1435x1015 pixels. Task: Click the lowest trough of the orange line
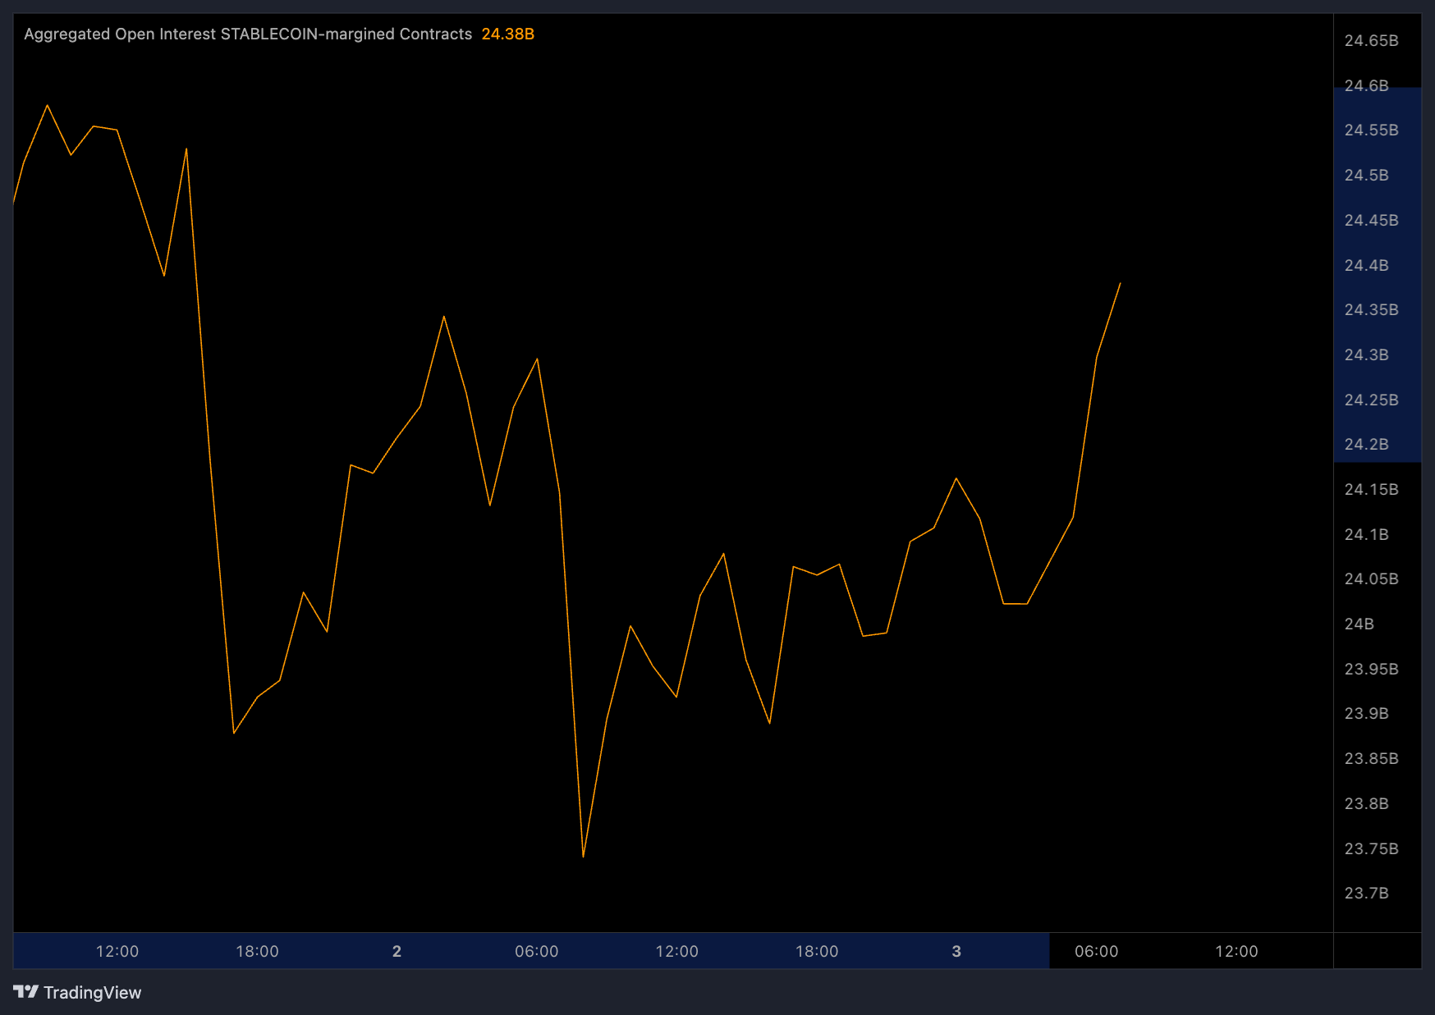[583, 856]
